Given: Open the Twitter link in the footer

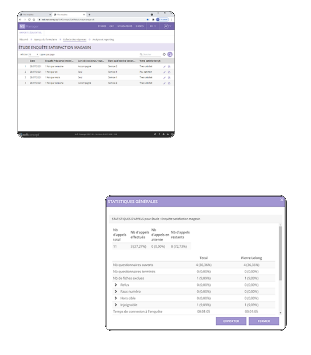Looking at the screenshot, I should [x=155, y=134].
